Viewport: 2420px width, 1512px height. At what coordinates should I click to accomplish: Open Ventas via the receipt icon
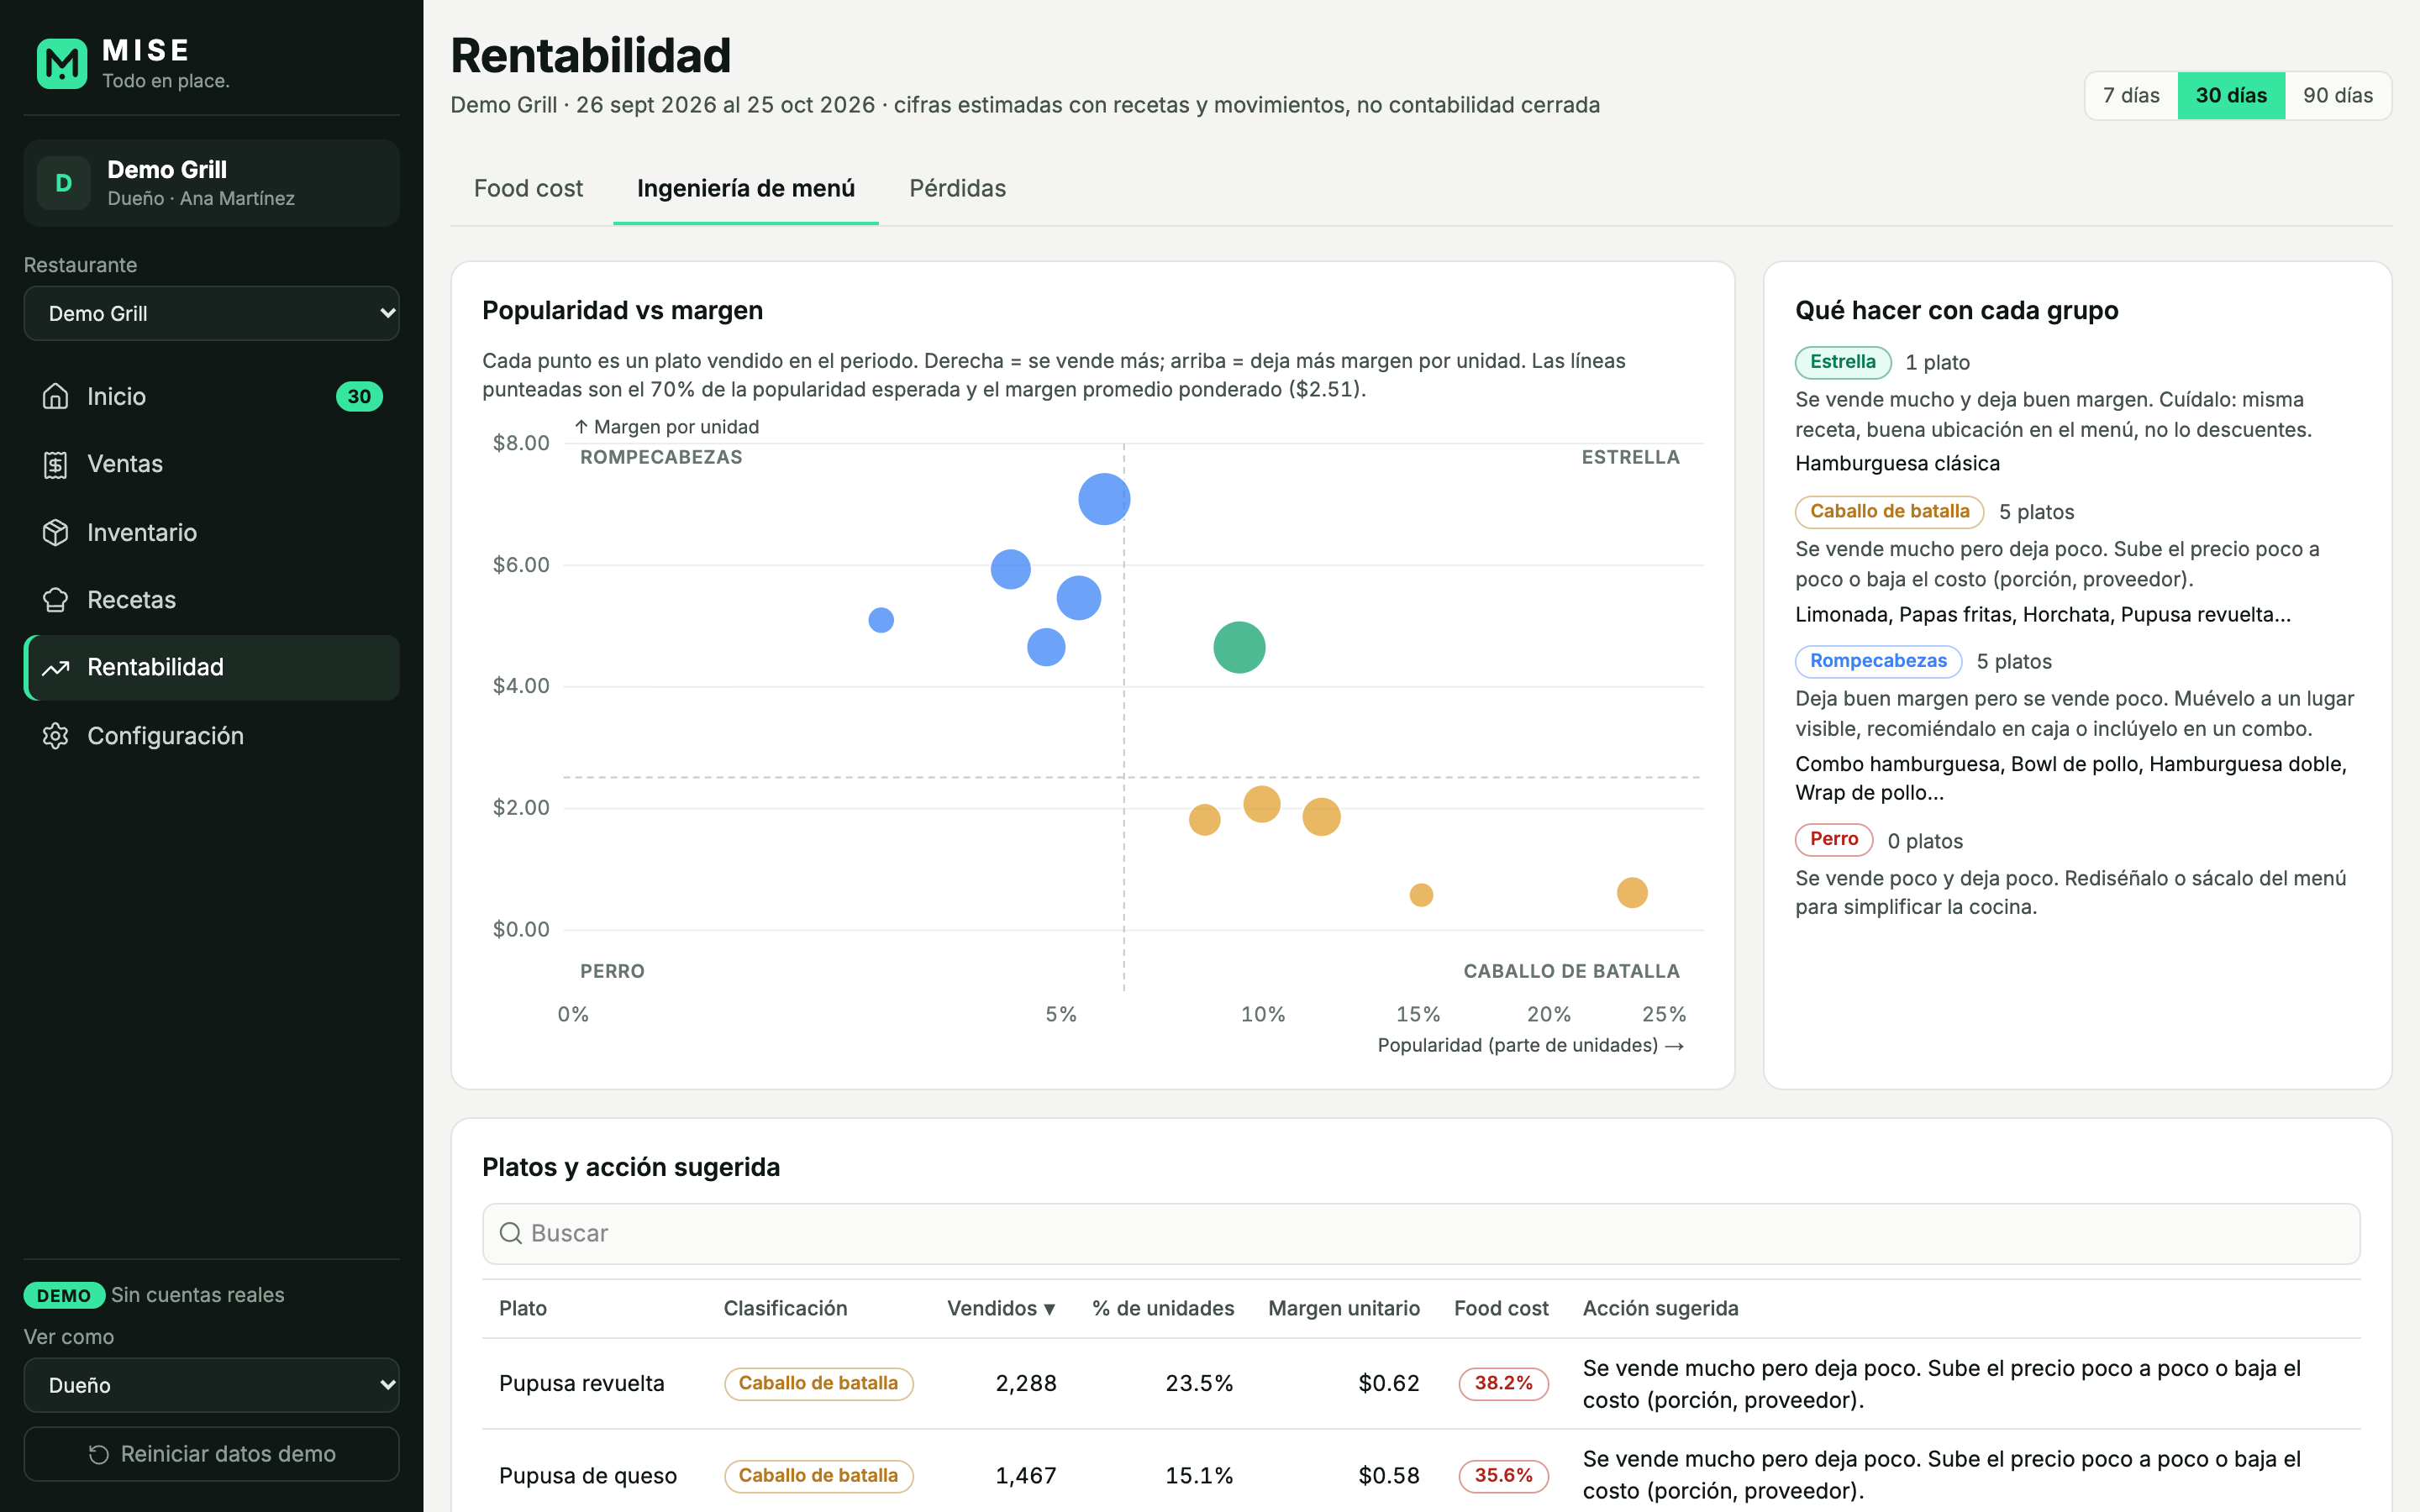(x=56, y=464)
